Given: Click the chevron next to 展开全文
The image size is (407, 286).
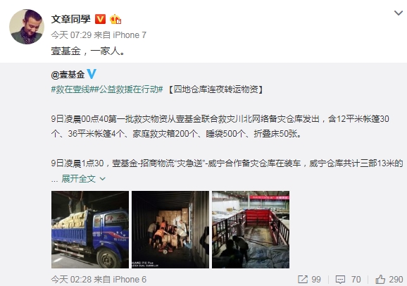Looking at the screenshot, I should click(x=103, y=179).
